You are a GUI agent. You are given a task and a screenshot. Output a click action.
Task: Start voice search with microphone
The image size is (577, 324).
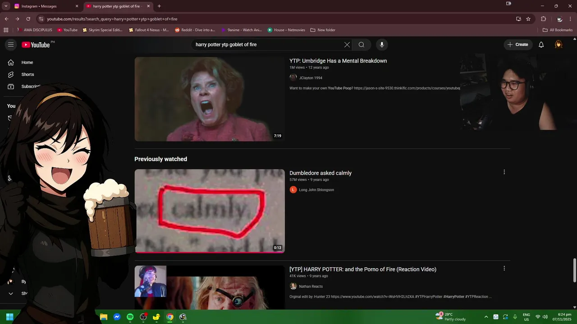point(382,45)
